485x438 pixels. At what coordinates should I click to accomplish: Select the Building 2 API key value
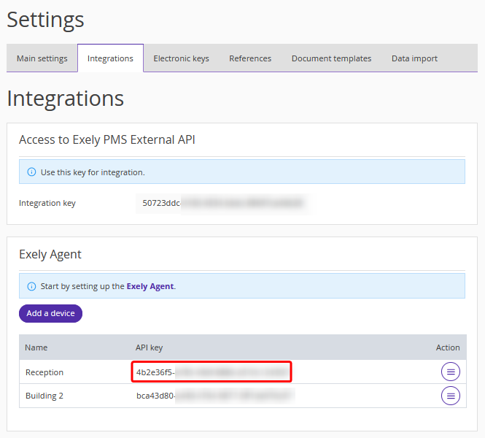[x=214, y=396]
